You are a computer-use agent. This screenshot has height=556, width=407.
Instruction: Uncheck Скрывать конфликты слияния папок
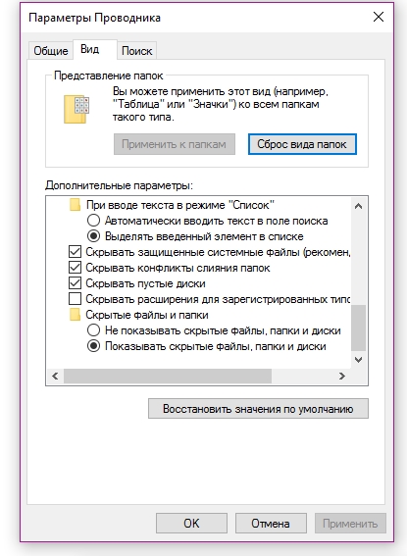point(75,268)
